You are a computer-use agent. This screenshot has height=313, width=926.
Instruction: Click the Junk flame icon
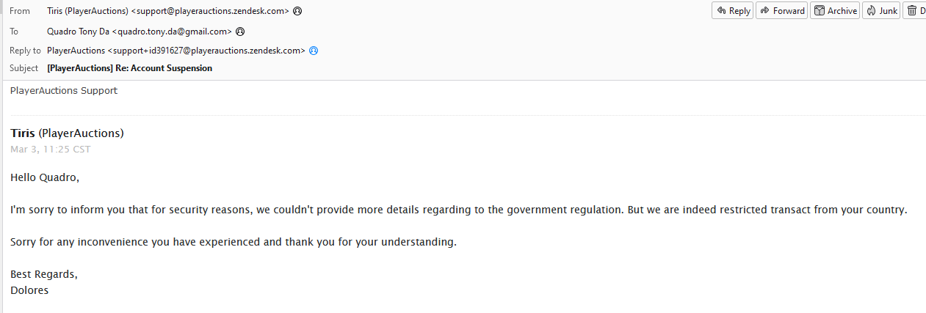[x=871, y=10]
